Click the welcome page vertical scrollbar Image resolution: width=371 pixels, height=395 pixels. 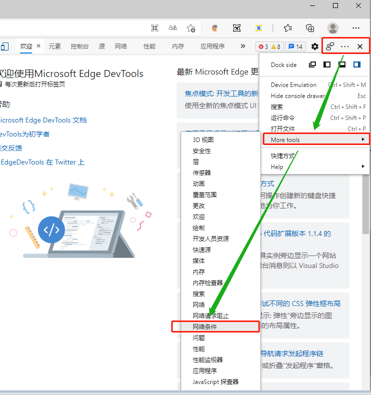coord(365,204)
